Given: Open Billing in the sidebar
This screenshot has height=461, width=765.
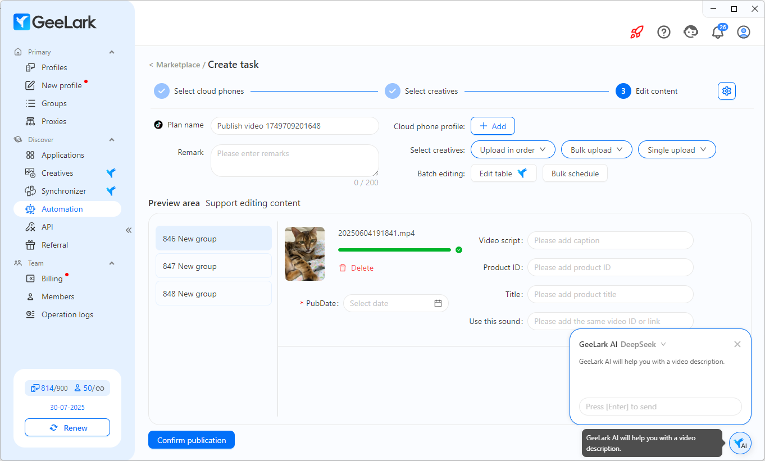Looking at the screenshot, I should (67, 279).
